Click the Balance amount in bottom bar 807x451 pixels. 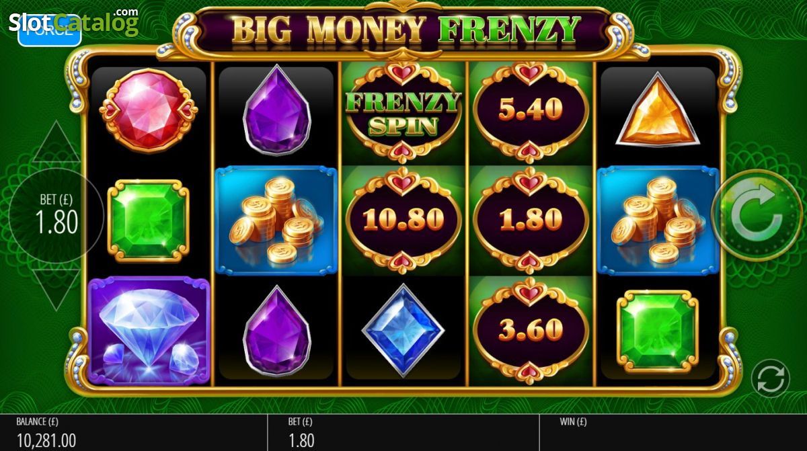(x=46, y=441)
